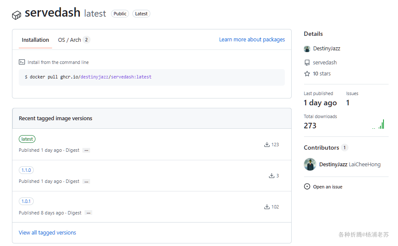Click the repository icon beside servedash
The image size is (398, 246).
click(307, 63)
